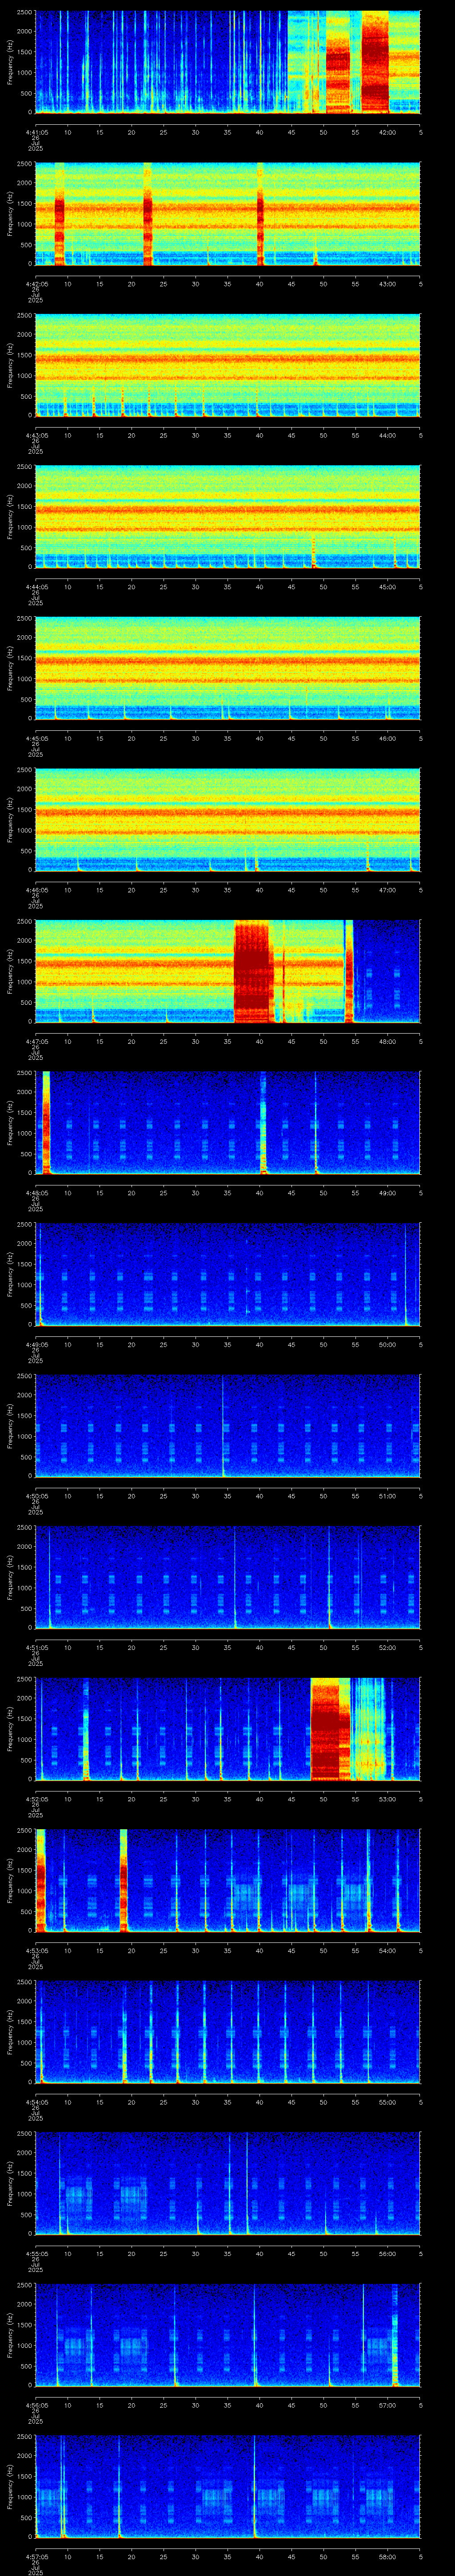Click the 4:54:05 start time label
This screenshot has width=455, height=2576.
click(x=35, y=2102)
